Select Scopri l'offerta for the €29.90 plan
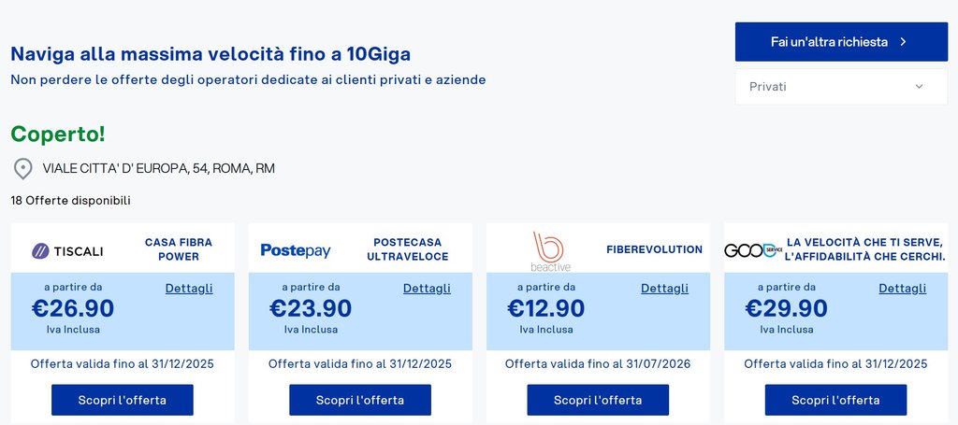The width and height of the screenshot is (958, 425). [835, 400]
